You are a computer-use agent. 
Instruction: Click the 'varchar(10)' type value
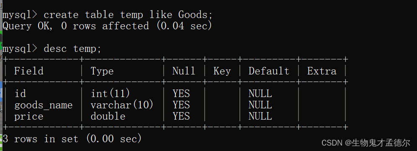click(122, 105)
